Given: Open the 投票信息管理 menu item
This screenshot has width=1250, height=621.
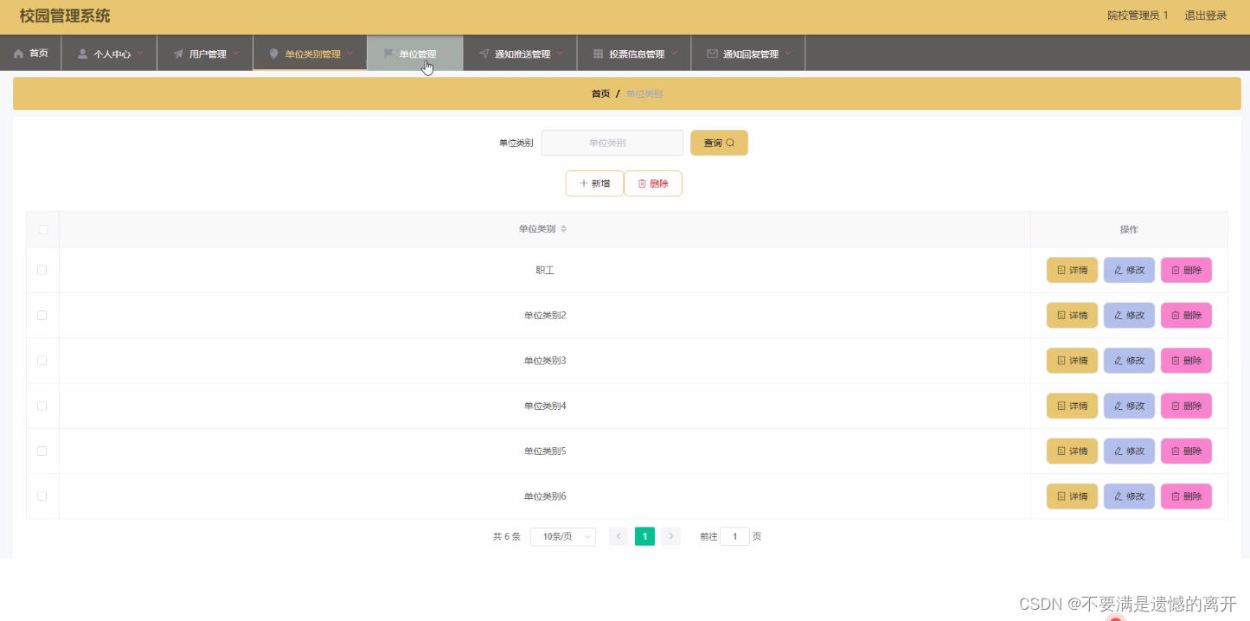Looking at the screenshot, I should pos(634,54).
